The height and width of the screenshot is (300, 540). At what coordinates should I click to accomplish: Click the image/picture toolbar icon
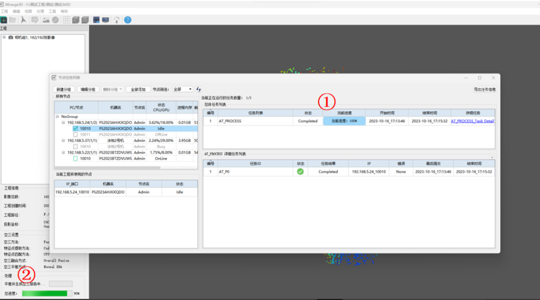(46, 20)
